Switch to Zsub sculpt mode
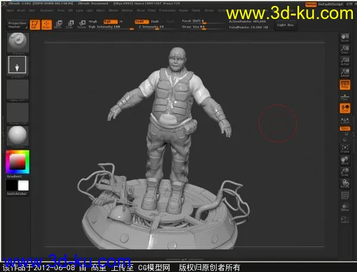This screenshot has height=272, width=357. click(155, 21)
